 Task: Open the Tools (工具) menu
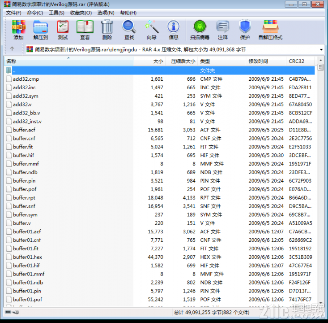coord(56,13)
